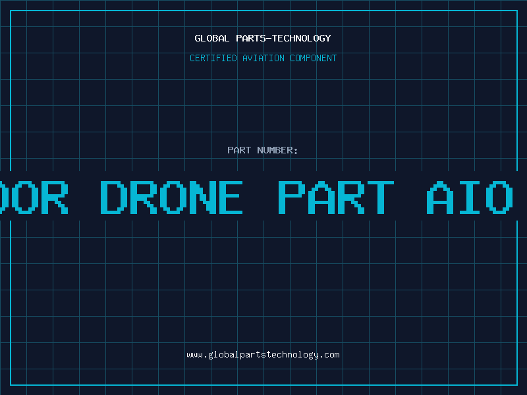Click the word TECHNOLOGY in the title
527x395 pixels.
tap(302, 38)
